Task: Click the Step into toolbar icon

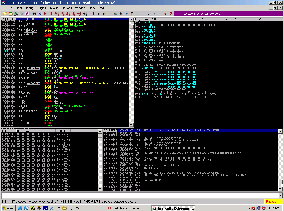Action: coord(57,14)
